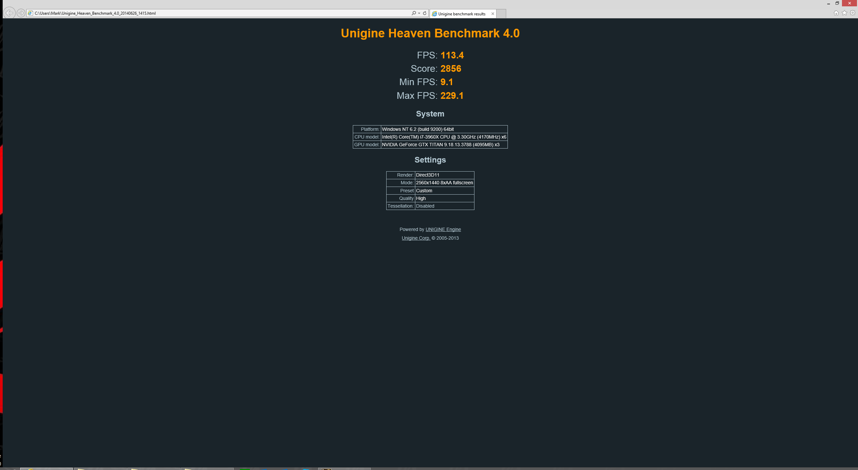Viewport: 858px width, 470px height.
Task: Open the Unigine Corp. link
Action: [416, 238]
